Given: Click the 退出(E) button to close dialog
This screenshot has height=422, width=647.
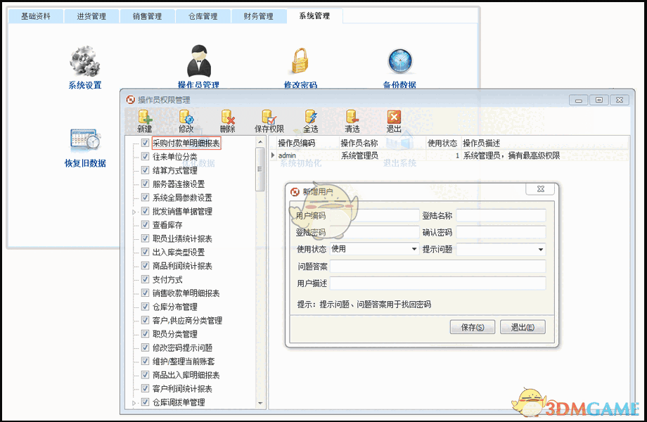Looking at the screenshot, I should (523, 327).
